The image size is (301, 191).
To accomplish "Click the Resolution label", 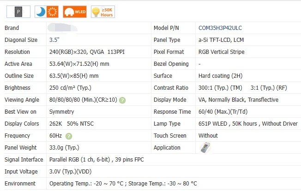I will [x=17, y=52].
